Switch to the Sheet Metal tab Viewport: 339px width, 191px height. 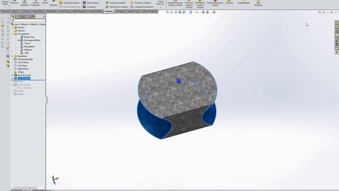38,11
